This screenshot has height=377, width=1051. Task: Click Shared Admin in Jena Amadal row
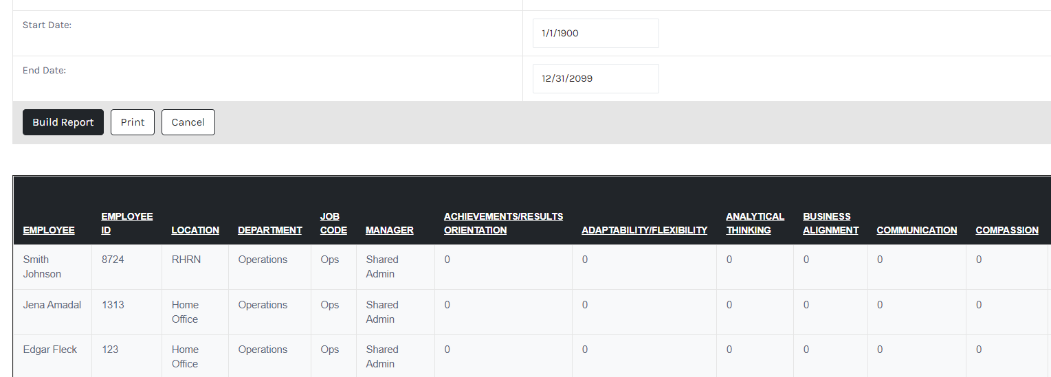(382, 312)
